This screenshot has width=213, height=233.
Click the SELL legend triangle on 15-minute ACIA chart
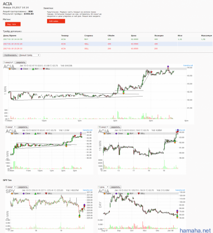(x=139, y=134)
